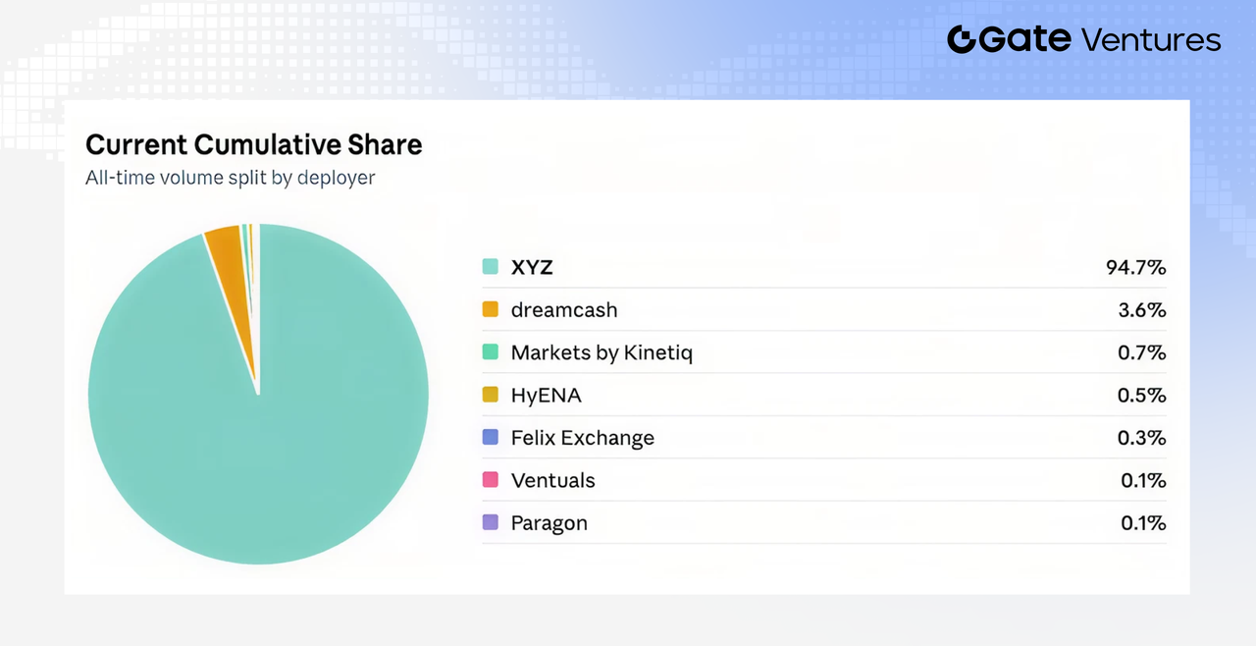The width and height of the screenshot is (1256, 646).
Task: Select the Ventuals pink legend swatch
Action: [491, 480]
